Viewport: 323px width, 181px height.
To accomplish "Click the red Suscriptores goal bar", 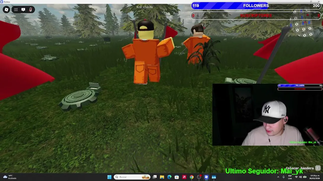I will 256,16.
